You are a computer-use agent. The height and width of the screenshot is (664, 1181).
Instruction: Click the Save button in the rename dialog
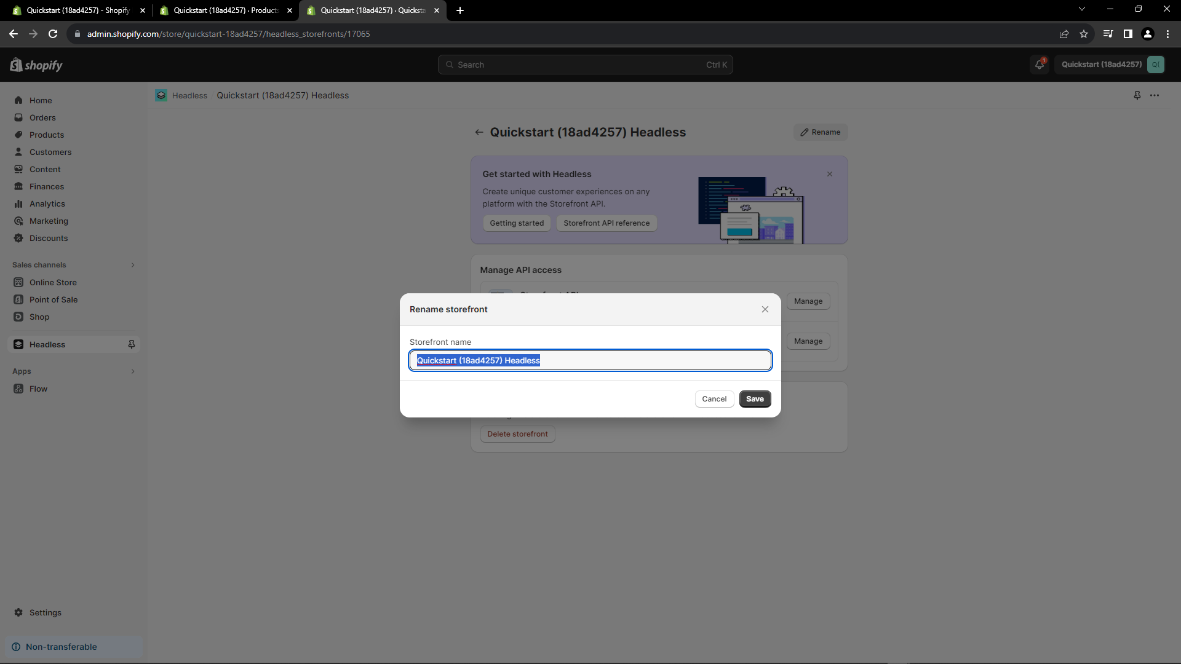point(755,399)
